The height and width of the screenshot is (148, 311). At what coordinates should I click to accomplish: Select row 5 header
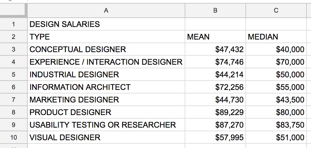[13, 75]
